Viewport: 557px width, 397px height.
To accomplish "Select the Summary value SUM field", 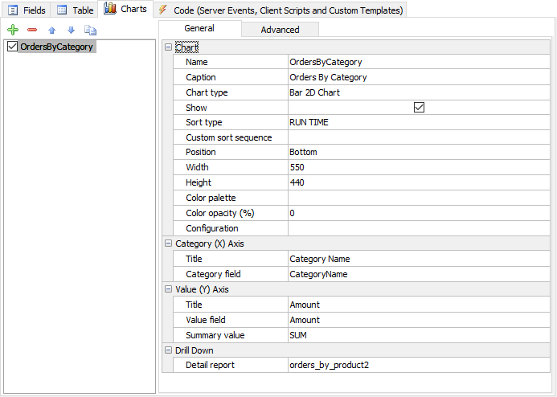I will [x=419, y=335].
